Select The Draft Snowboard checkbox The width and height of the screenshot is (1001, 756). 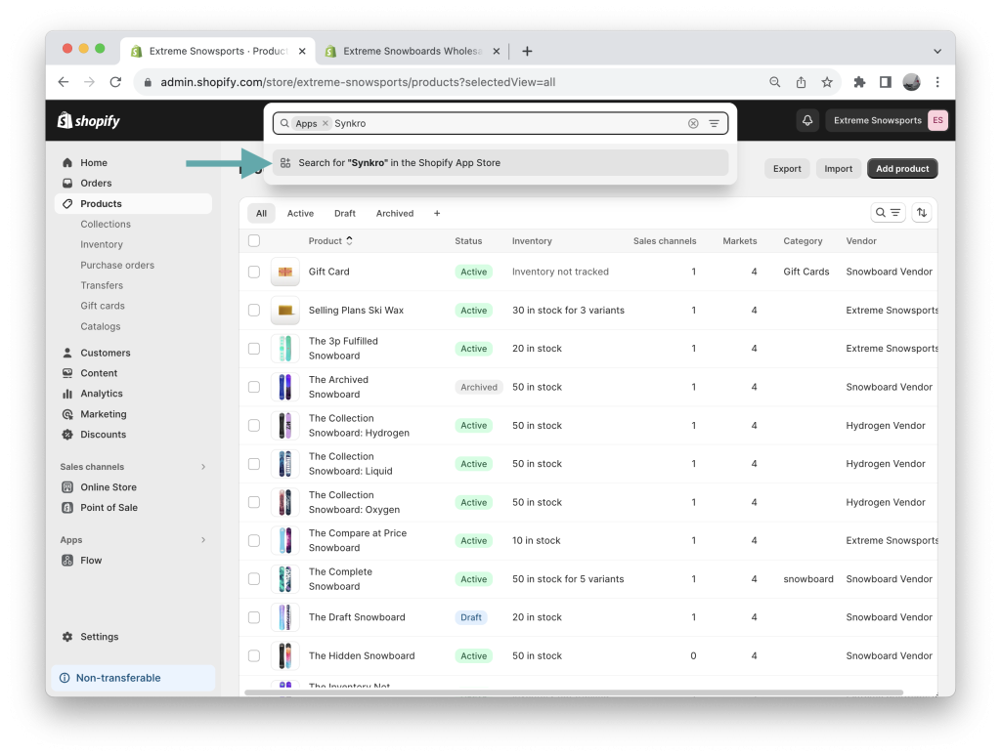coord(254,617)
